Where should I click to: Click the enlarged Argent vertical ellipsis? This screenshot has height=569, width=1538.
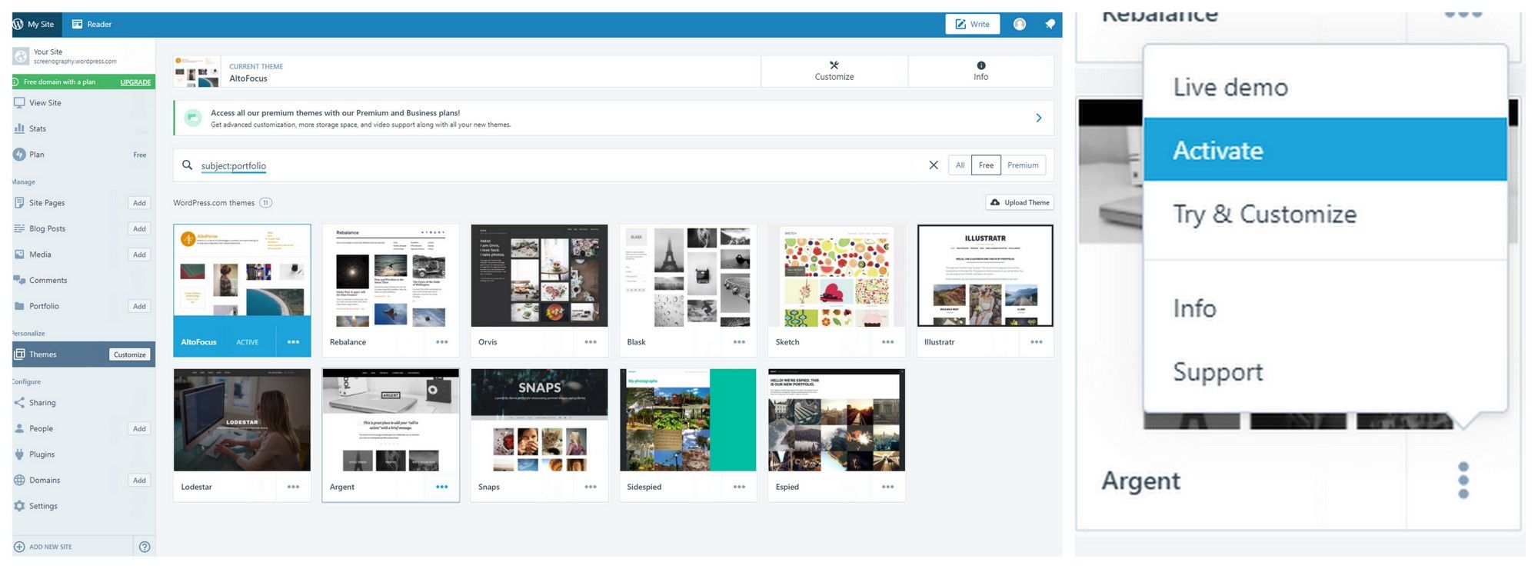1463,481
